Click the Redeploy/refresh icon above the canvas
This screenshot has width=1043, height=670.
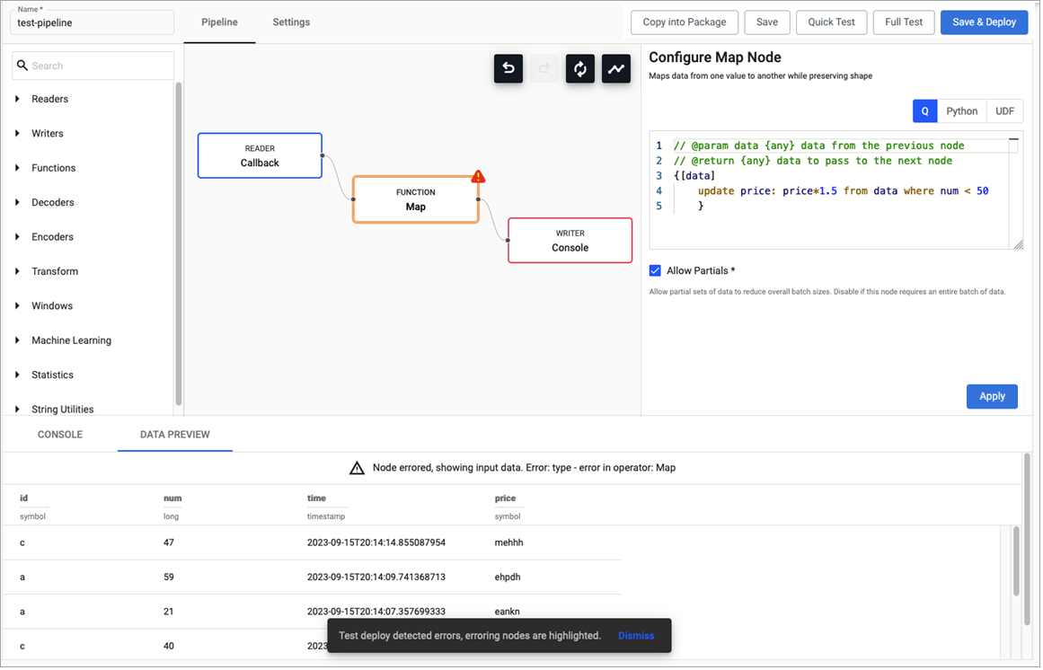pyautogui.click(x=579, y=68)
